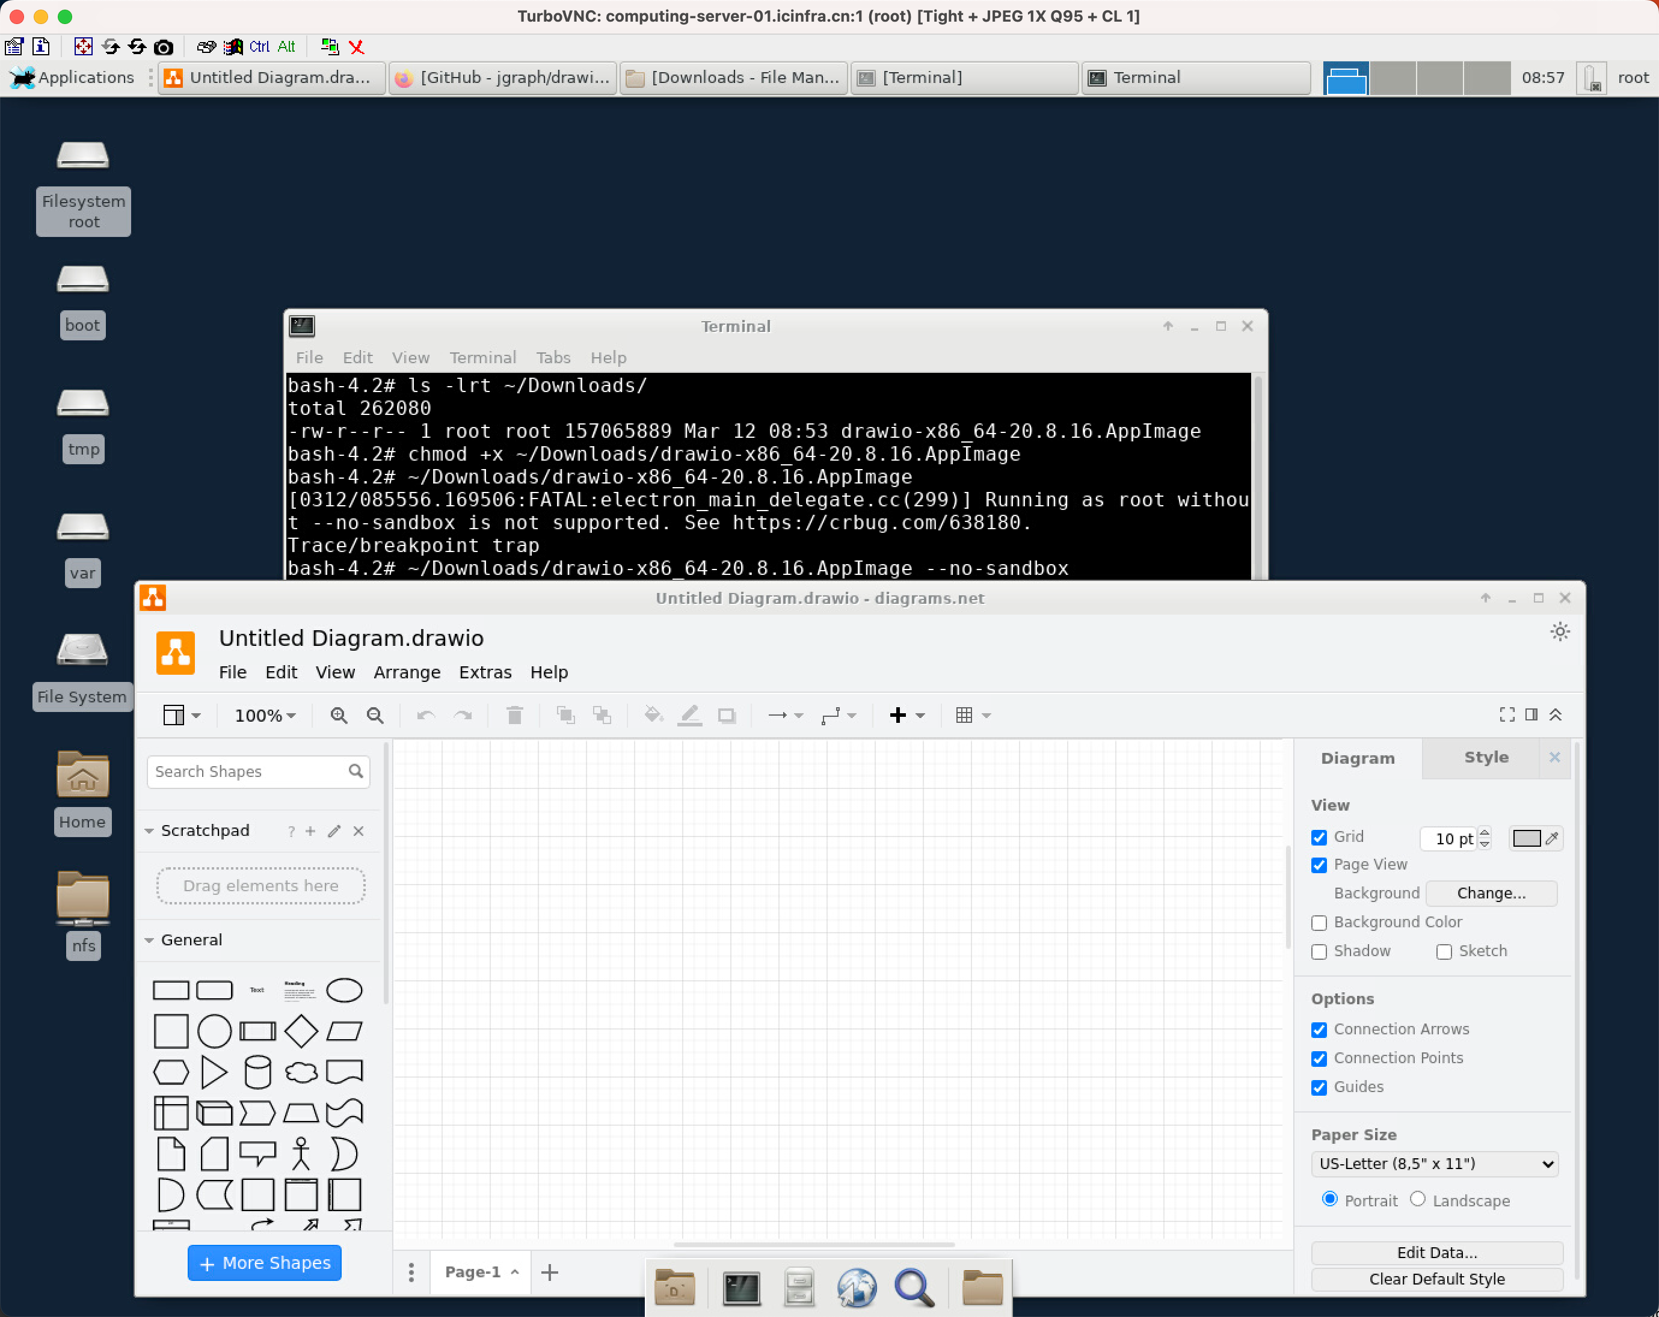Click the delete trash icon
Image resolution: width=1659 pixels, height=1317 pixels.
pyautogui.click(x=515, y=716)
